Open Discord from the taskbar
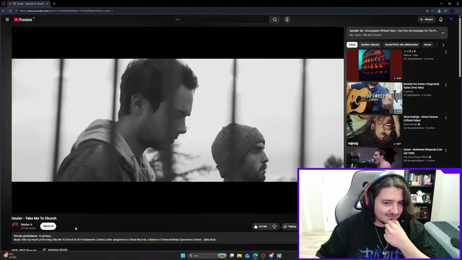Image resolution: width=462 pixels, height=260 pixels. pos(271,256)
